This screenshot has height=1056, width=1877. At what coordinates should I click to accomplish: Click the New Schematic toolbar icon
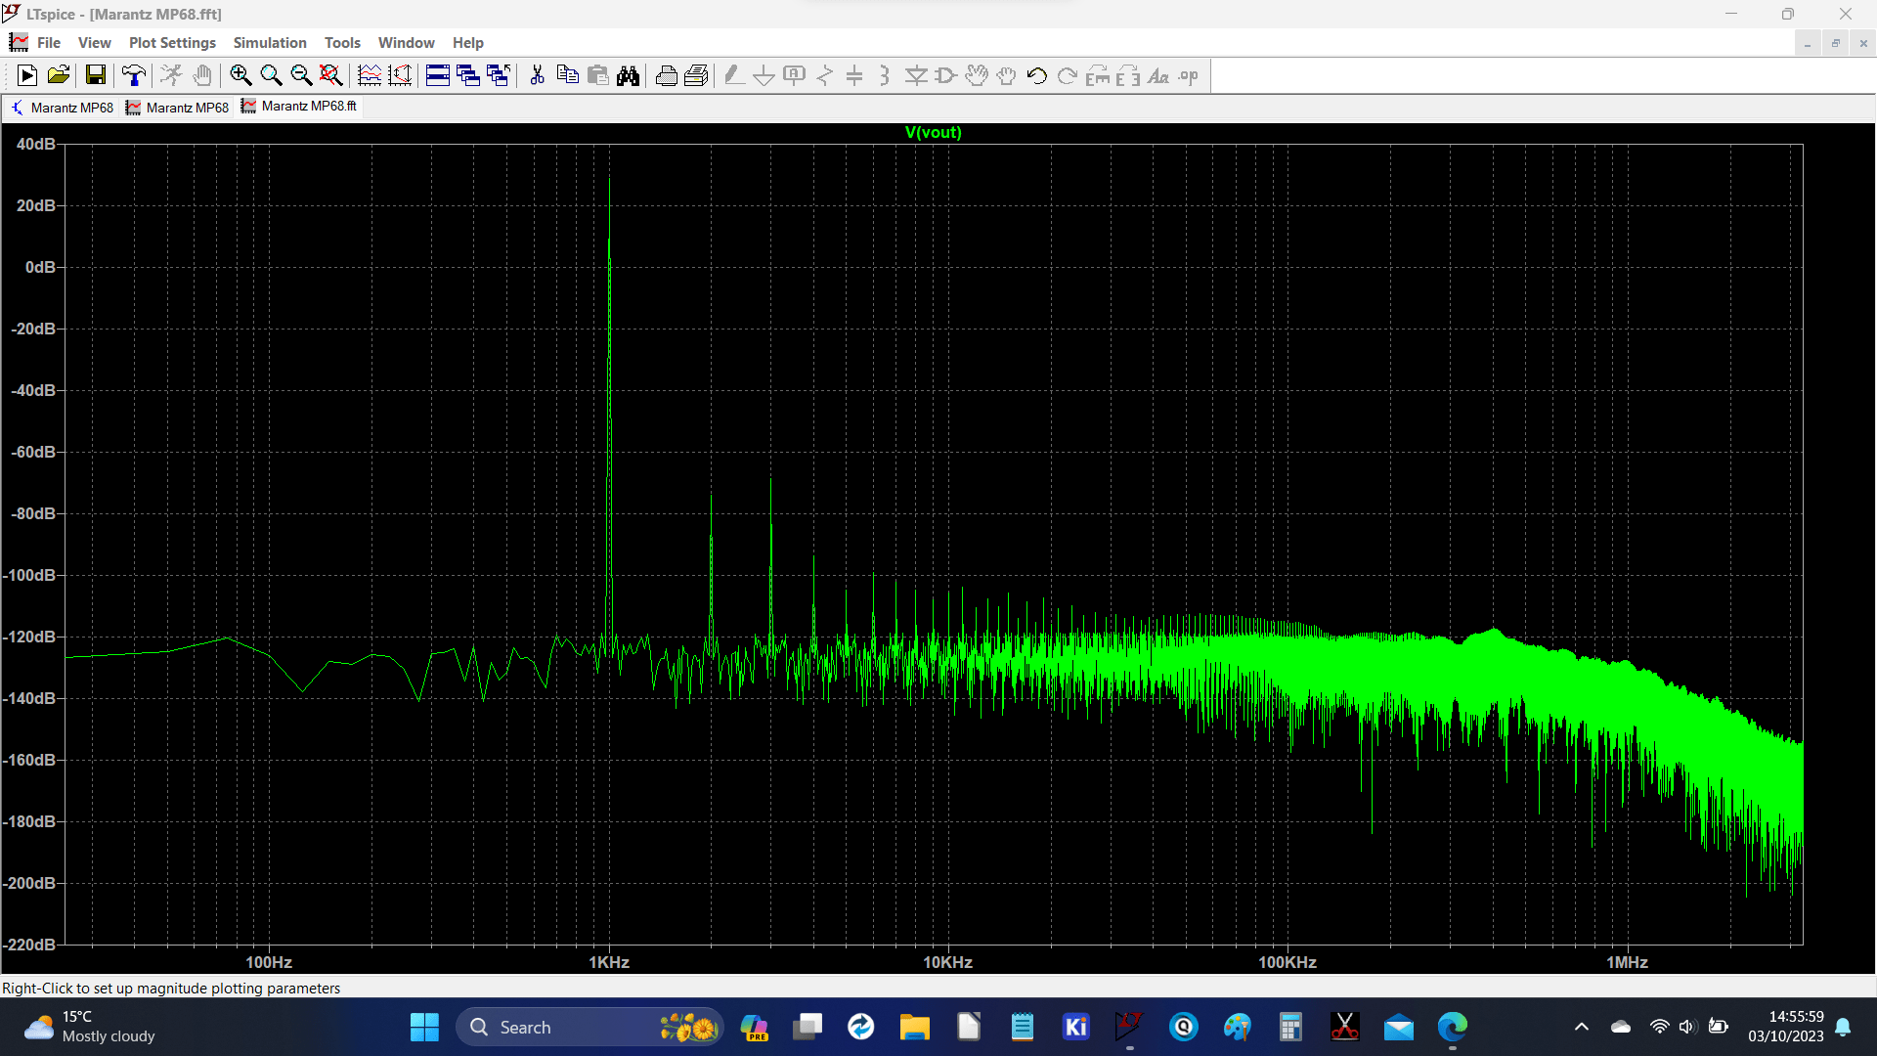click(27, 75)
